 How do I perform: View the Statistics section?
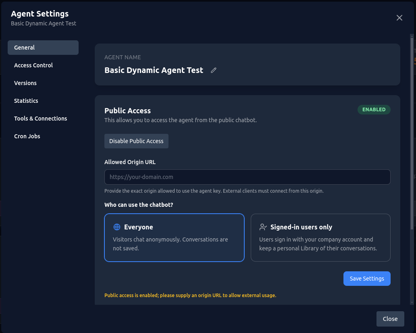click(43, 101)
